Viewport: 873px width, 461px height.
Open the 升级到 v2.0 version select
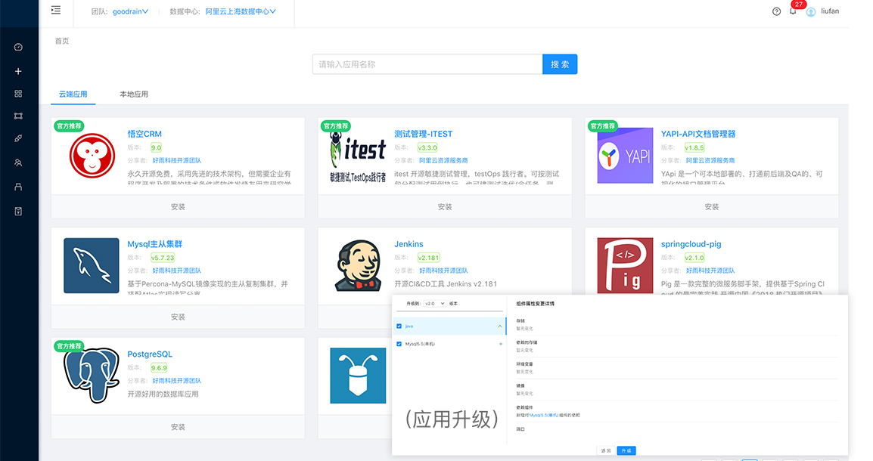pyautogui.click(x=434, y=304)
